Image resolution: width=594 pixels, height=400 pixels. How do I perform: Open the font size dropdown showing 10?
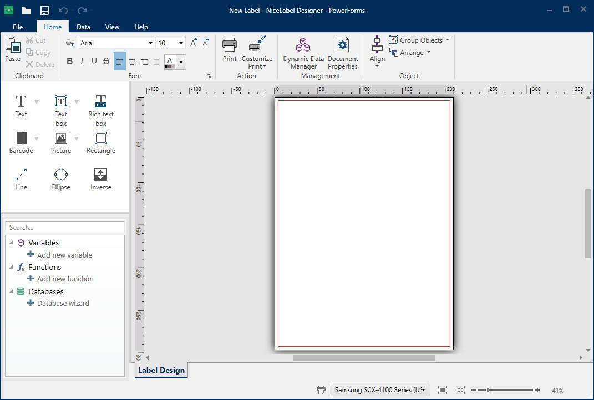click(x=181, y=43)
